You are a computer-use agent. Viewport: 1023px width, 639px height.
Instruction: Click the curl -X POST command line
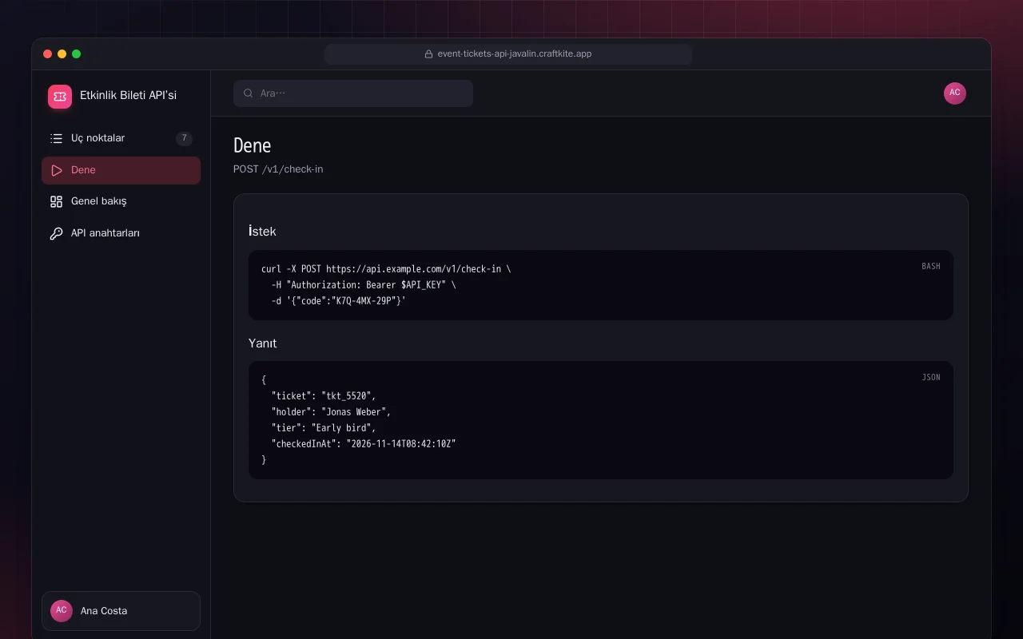[386, 269]
